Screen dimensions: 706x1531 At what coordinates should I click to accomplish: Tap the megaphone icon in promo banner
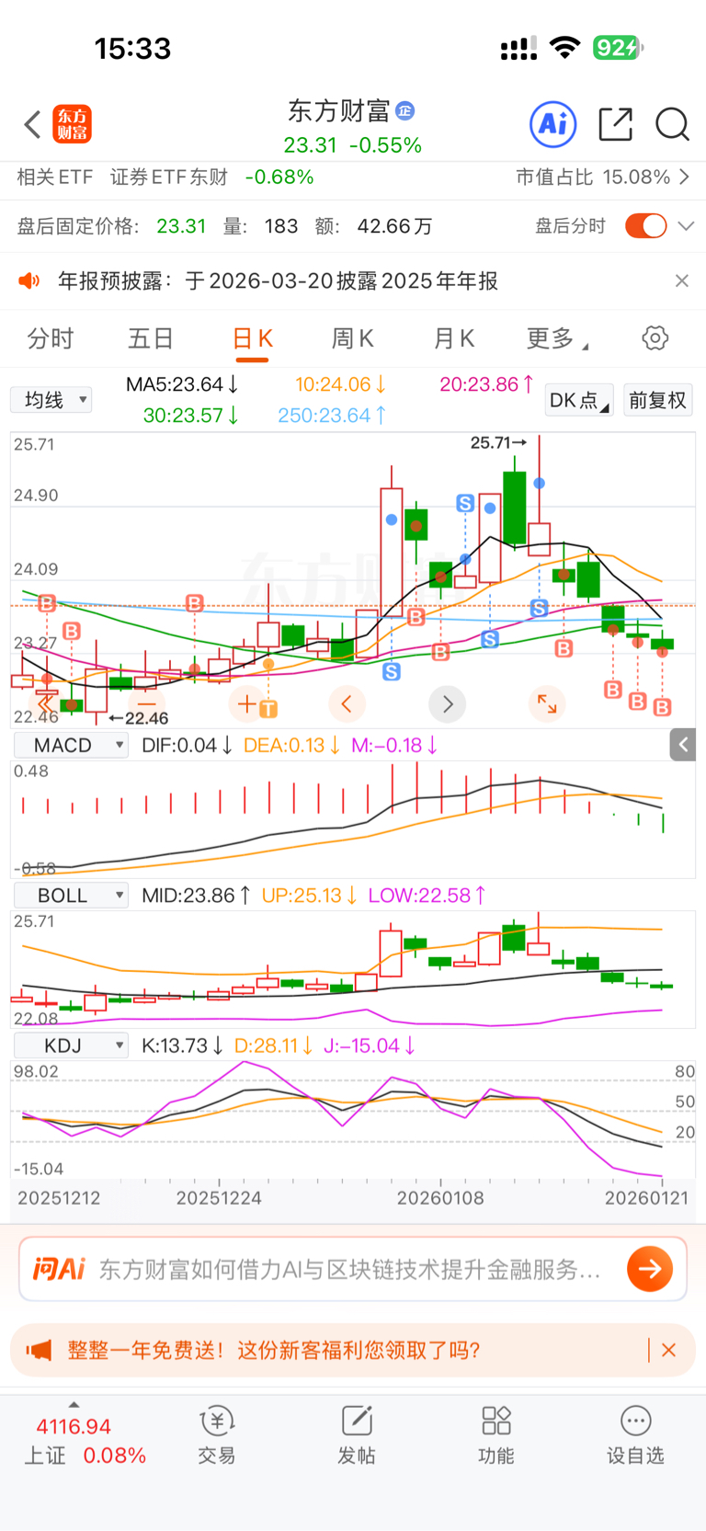coord(39,1350)
